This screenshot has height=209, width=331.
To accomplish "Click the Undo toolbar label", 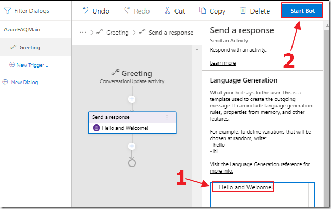I will (101, 11).
